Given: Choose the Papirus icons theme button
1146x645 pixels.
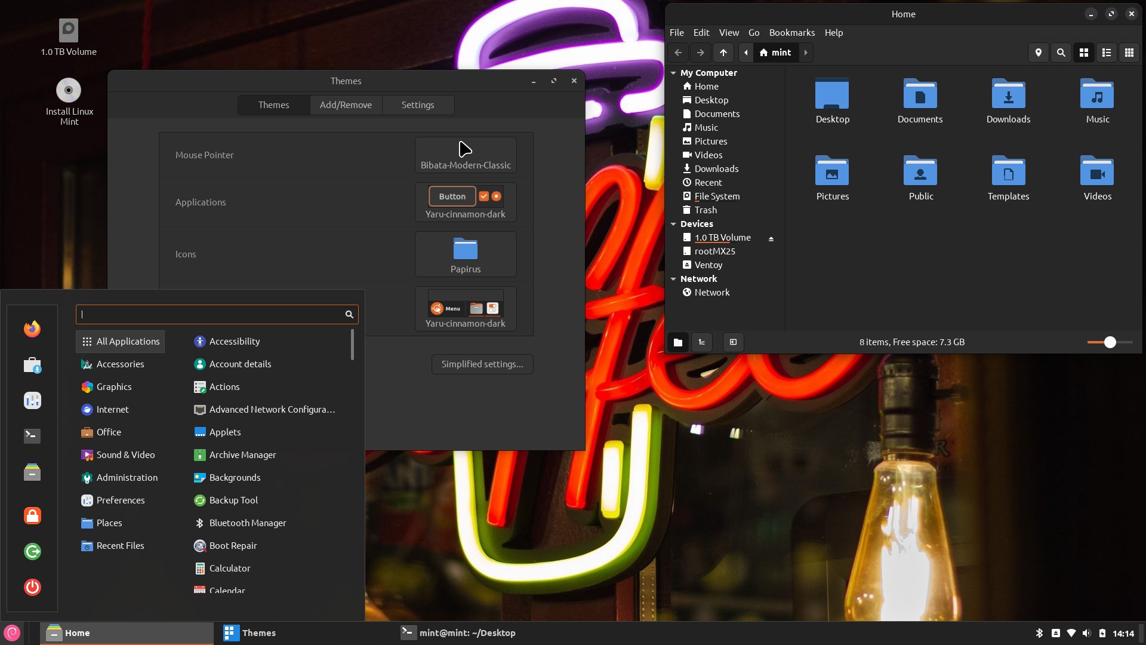Looking at the screenshot, I should [466, 254].
